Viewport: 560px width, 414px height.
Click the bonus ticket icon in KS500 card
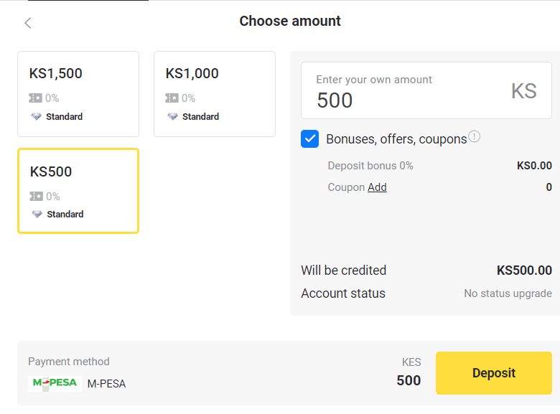pyautogui.click(x=37, y=197)
